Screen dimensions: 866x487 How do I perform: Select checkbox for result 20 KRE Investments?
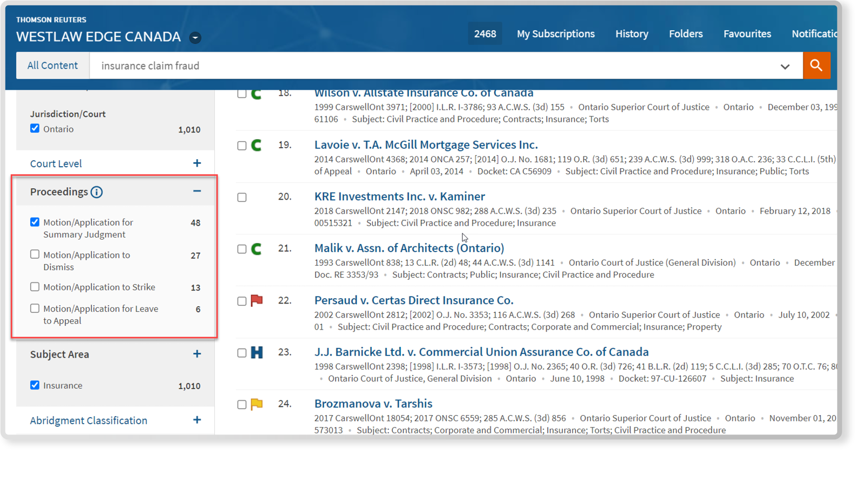pos(242,198)
